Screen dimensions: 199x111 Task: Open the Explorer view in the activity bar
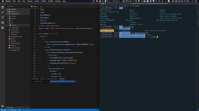(2, 7)
